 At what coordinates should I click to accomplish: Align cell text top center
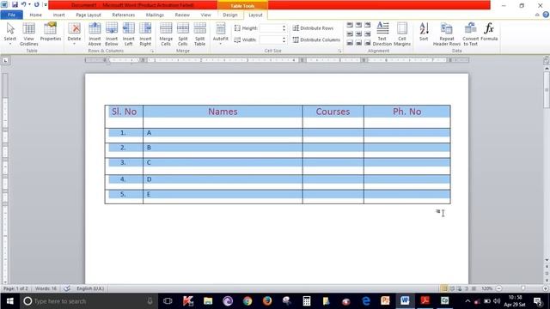coord(358,25)
